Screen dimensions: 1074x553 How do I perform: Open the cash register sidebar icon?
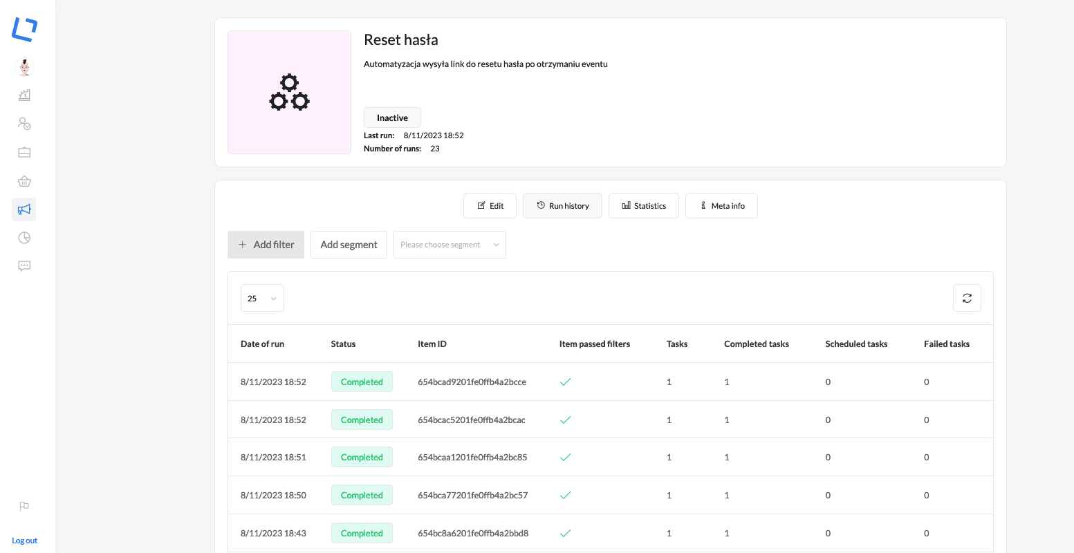coord(24,95)
